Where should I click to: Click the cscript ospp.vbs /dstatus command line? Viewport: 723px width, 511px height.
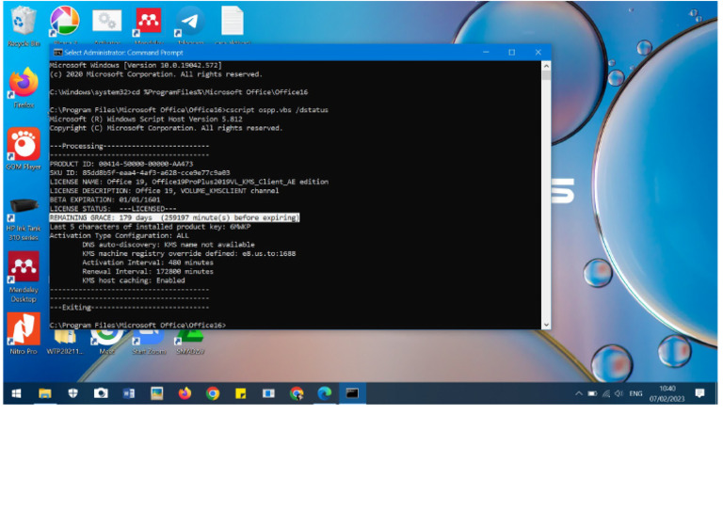(x=189, y=110)
